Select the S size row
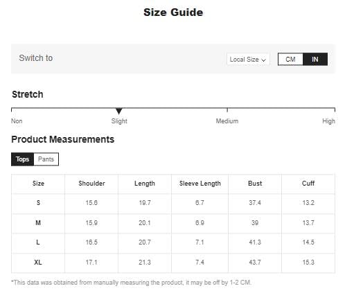345x293 pixels. coord(173,203)
